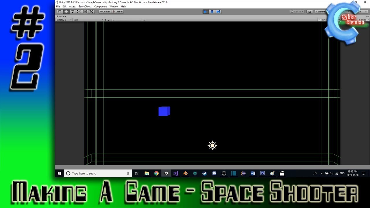Open the Help menu

click(123, 6)
